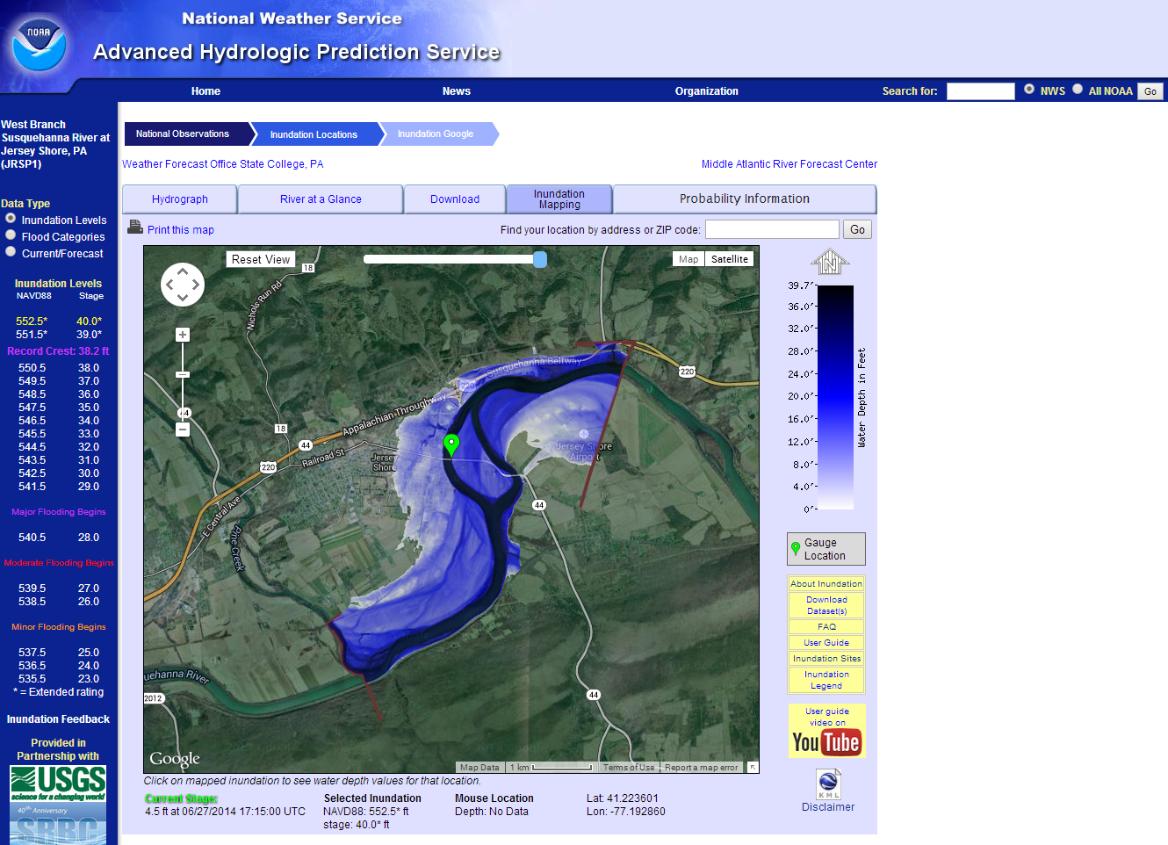Open the KML file icon
Screen dimensions: 1168x845
click(x=828, y=784)
